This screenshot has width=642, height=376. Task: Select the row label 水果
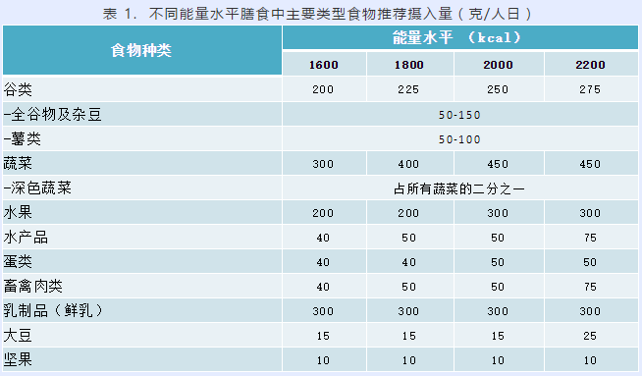[18, 212]
